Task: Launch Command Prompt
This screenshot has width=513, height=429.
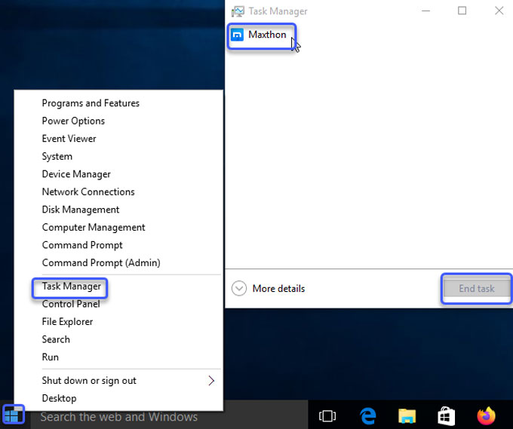Action: pyautogui.click(x=82, y=245)
